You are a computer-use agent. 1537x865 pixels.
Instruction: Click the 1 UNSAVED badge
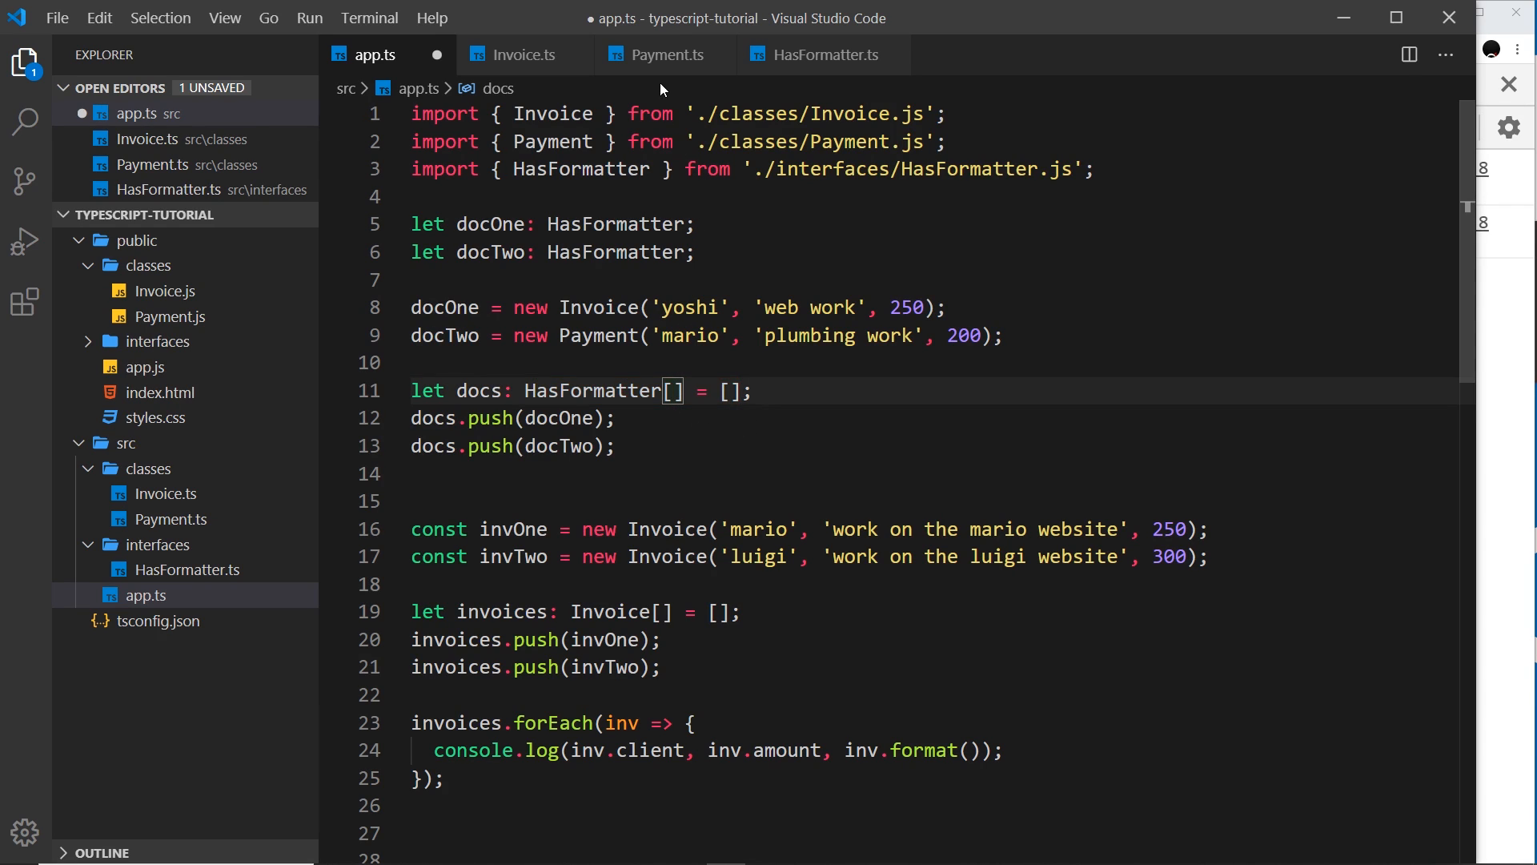[211, 88]
